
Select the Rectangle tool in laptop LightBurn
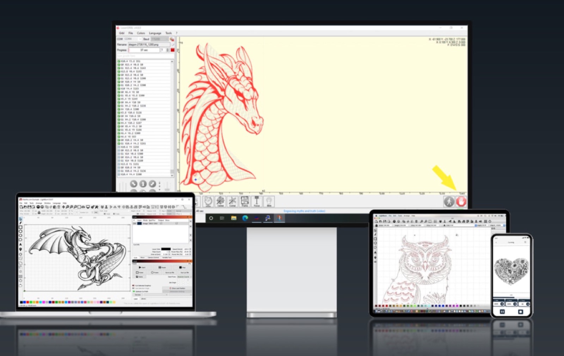tap(20, 227)
